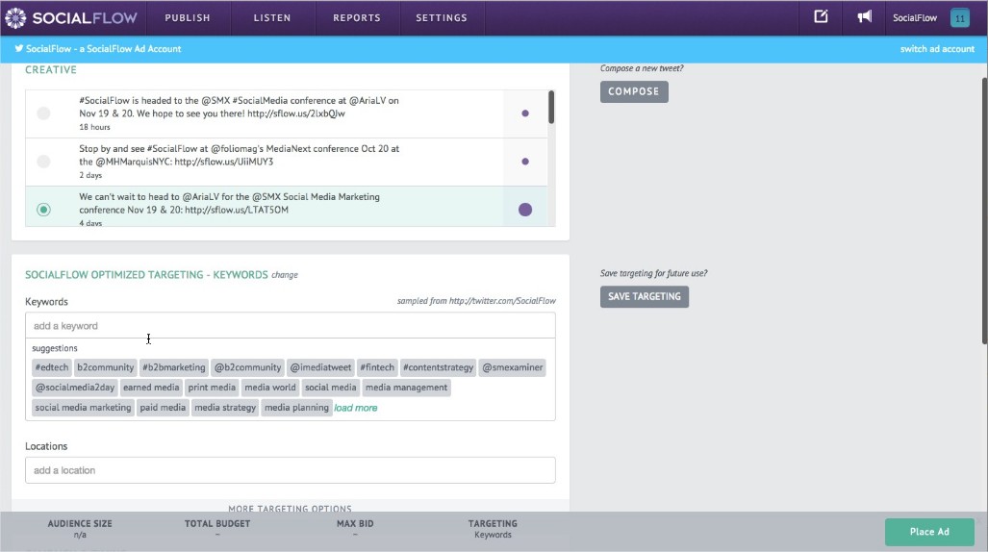This screenshot has width=988, height=552.
Task: Add the media strategy suggestion
Action: pos(225,408)
